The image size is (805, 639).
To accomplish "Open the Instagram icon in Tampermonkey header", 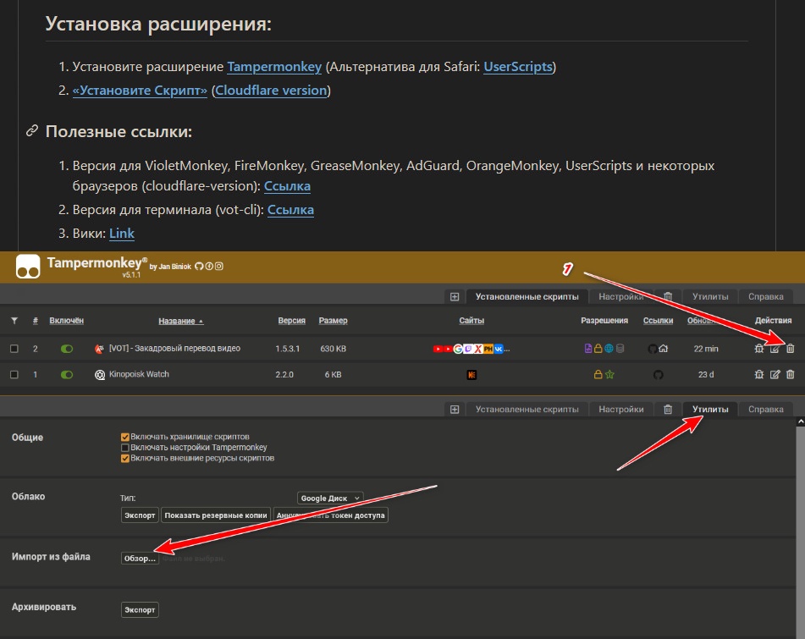I will (218, 267).
